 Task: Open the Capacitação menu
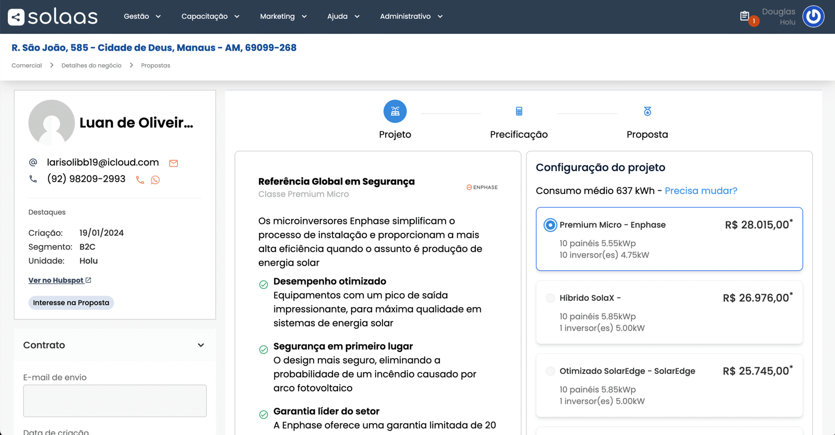(210, 17)
